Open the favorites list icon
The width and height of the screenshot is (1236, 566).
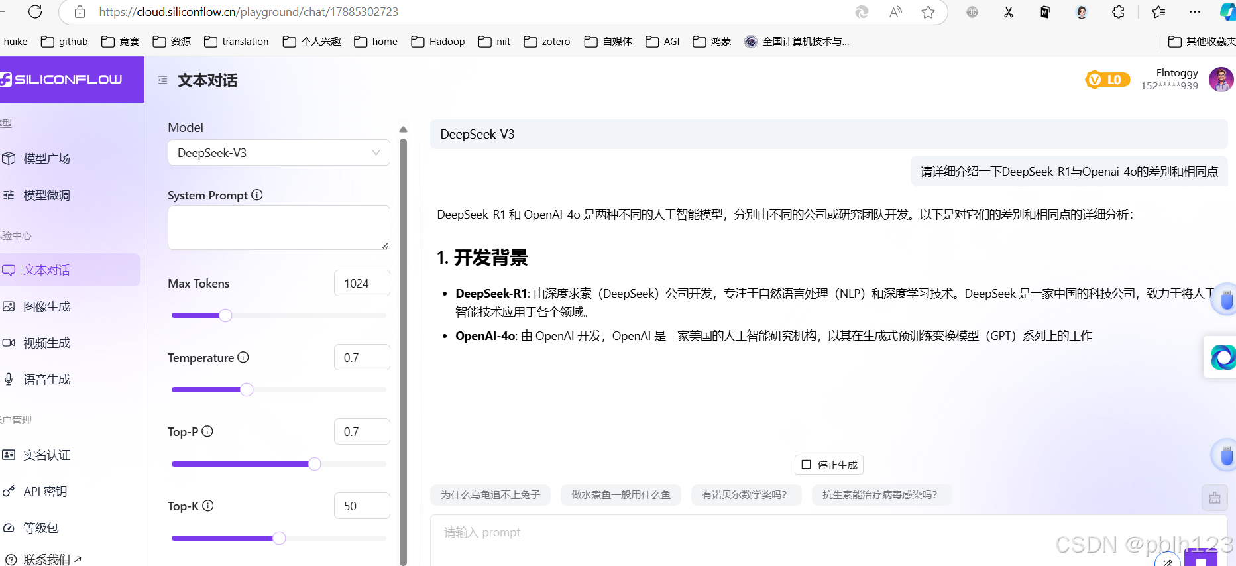pos(1158,12)
